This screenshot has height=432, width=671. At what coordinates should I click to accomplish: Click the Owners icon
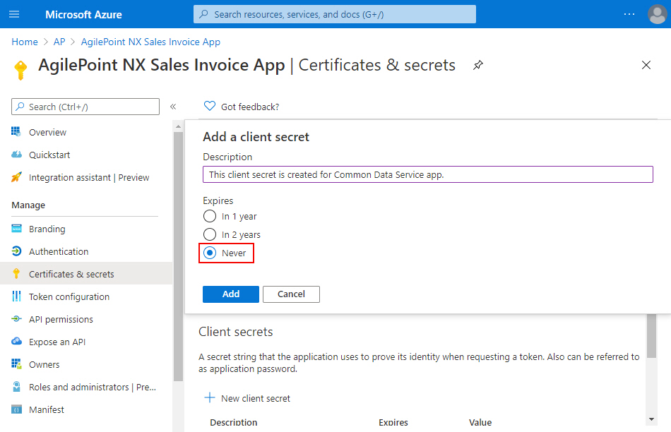tap(16, 364)
